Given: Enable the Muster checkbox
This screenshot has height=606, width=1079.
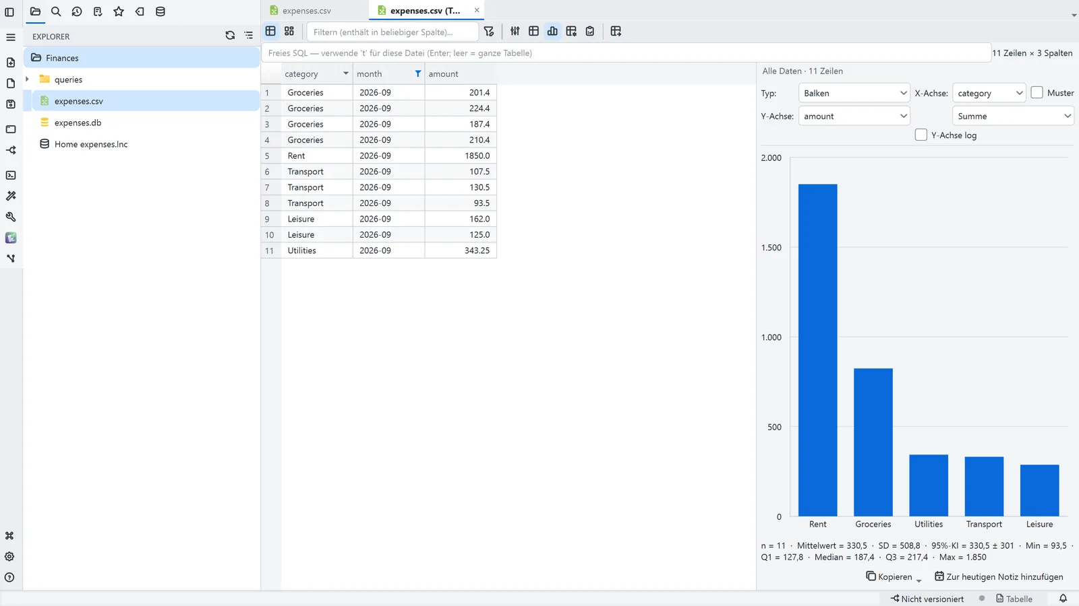Looking at the screenshot, I should pyautogui.click(x=1037, y=93).
